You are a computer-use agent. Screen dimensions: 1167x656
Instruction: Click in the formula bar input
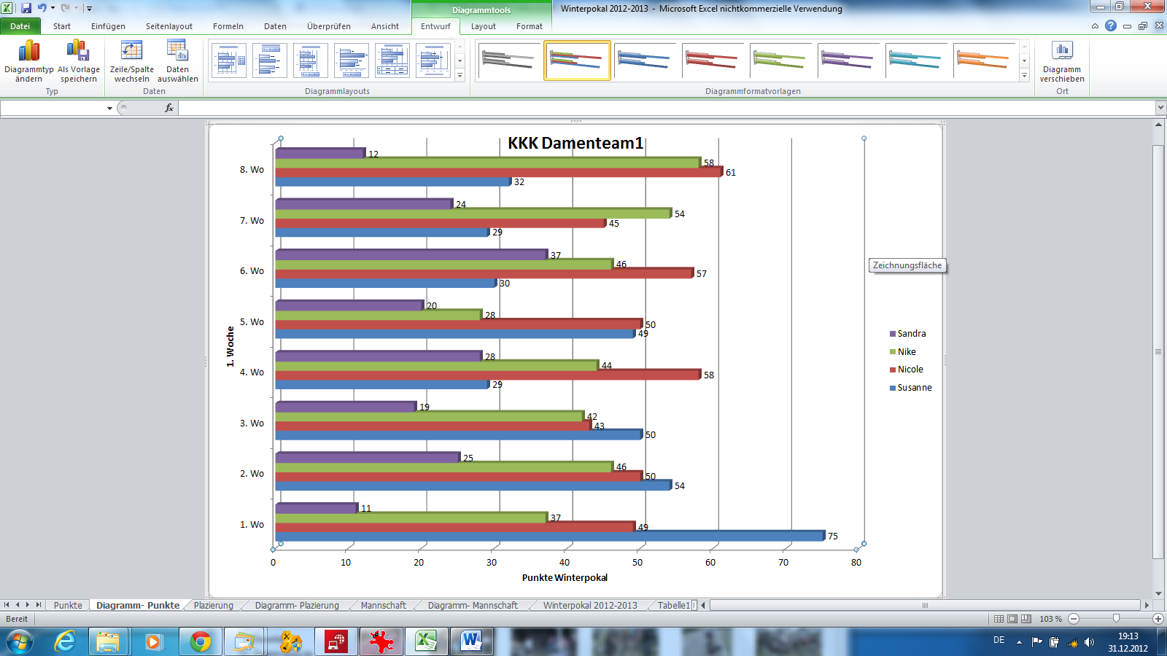[x=667, y=108]
